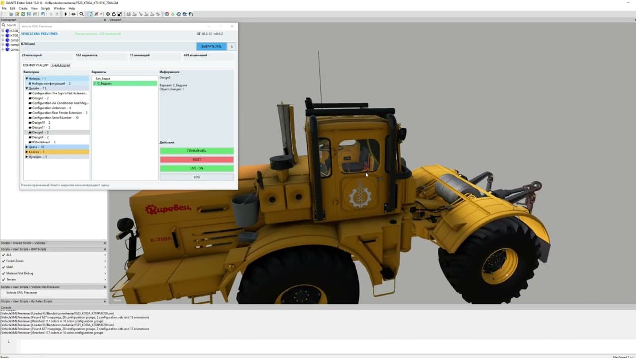The height and width of the screenshot is (358, 636).
Task: Open the Forest Zones submenu arrow
Action: [105, 261]
